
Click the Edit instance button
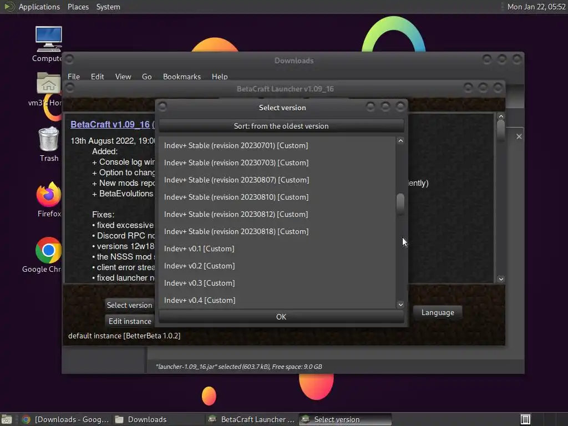tap(129, 321)
